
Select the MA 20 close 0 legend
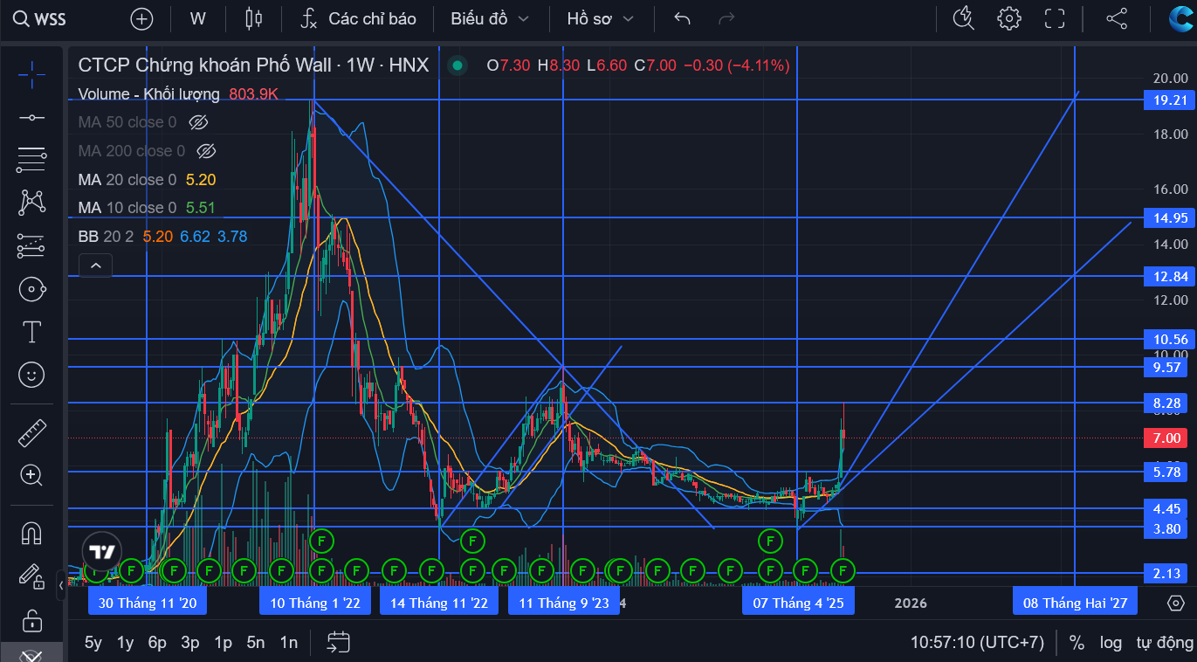[x=127, y=180]
